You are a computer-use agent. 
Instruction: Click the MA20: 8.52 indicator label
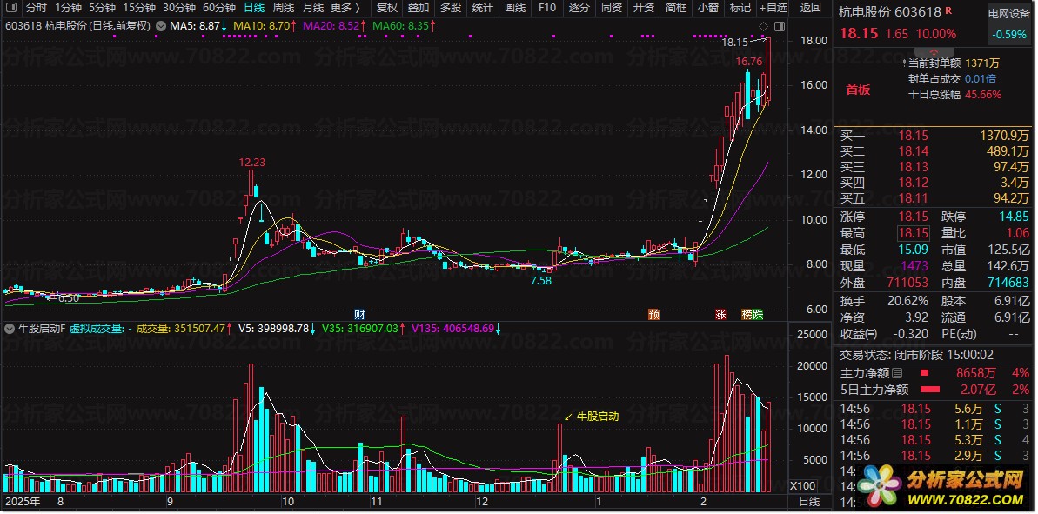pyautogui.click(x=331, y=26)
